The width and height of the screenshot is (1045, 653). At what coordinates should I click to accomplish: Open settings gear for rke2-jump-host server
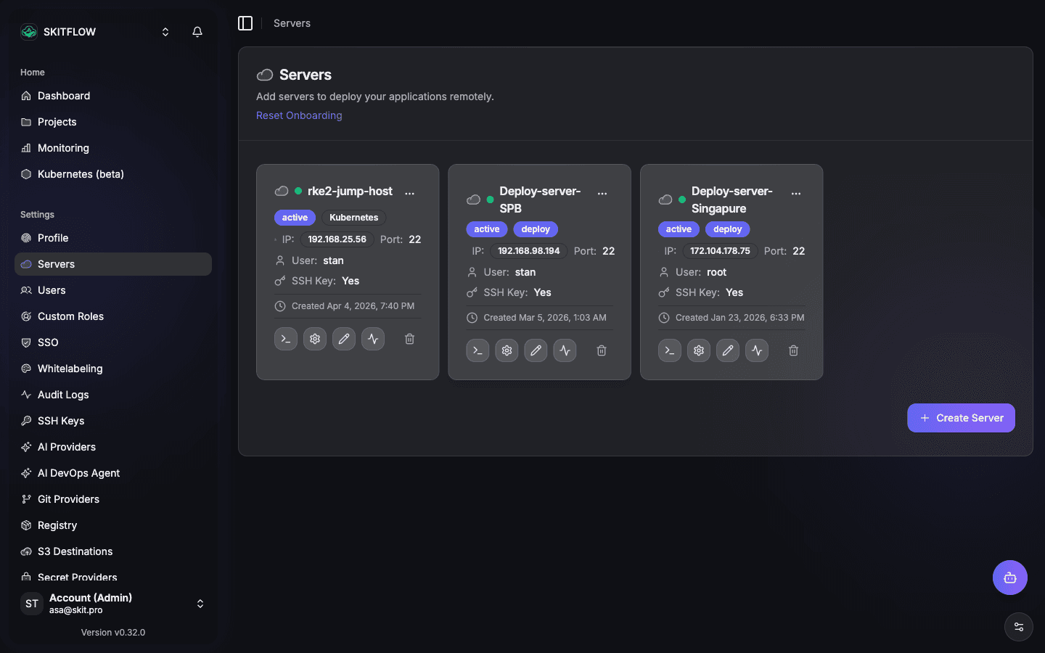click(315, 339)
